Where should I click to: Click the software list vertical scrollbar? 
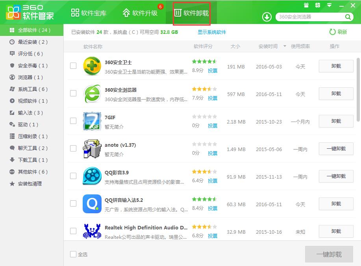click(x=358, y=90)
